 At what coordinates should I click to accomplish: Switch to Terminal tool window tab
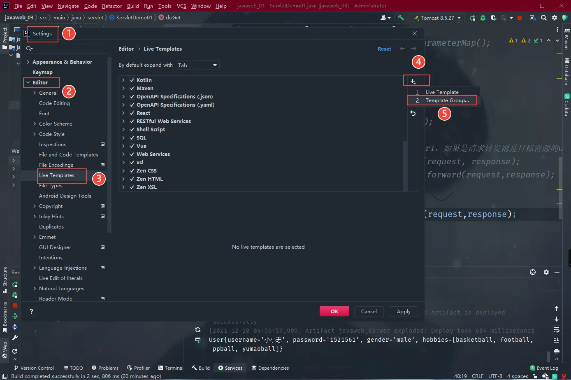171,368
